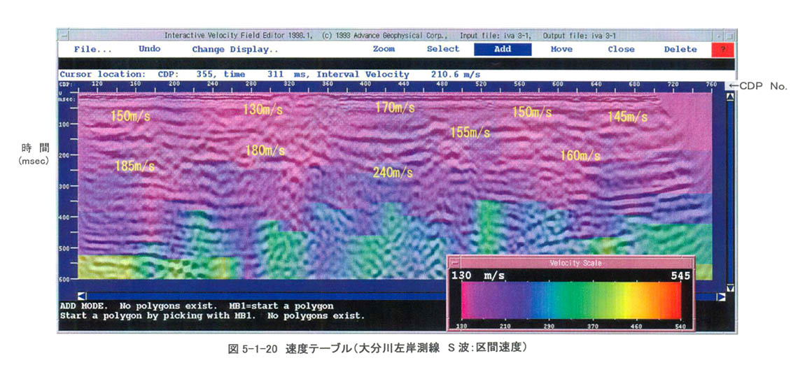Open Change Display.. menu

[x=235, y=49]
